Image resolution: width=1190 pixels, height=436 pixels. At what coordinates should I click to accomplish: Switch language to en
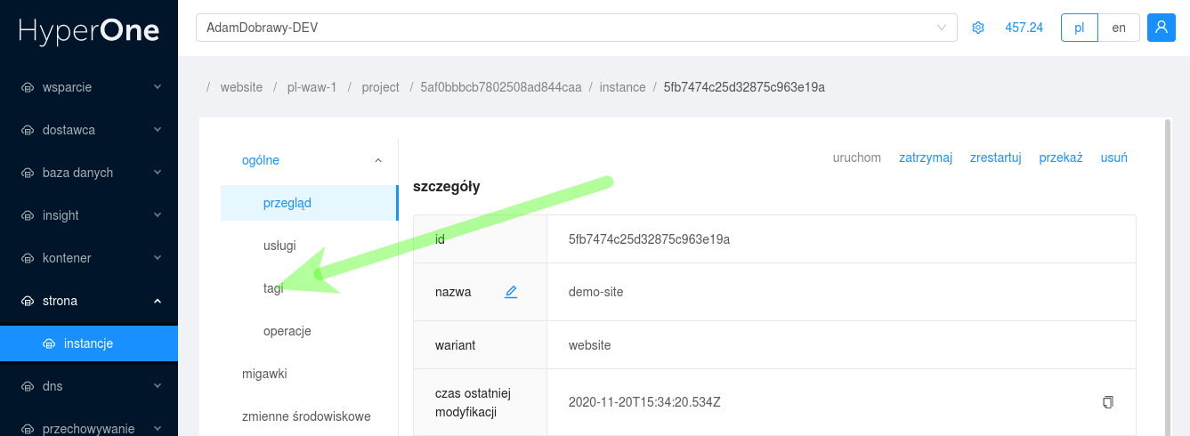click(1119, 28)
